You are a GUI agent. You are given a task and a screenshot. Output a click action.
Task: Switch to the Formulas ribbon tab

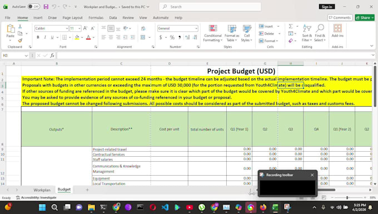pos(96,18)
